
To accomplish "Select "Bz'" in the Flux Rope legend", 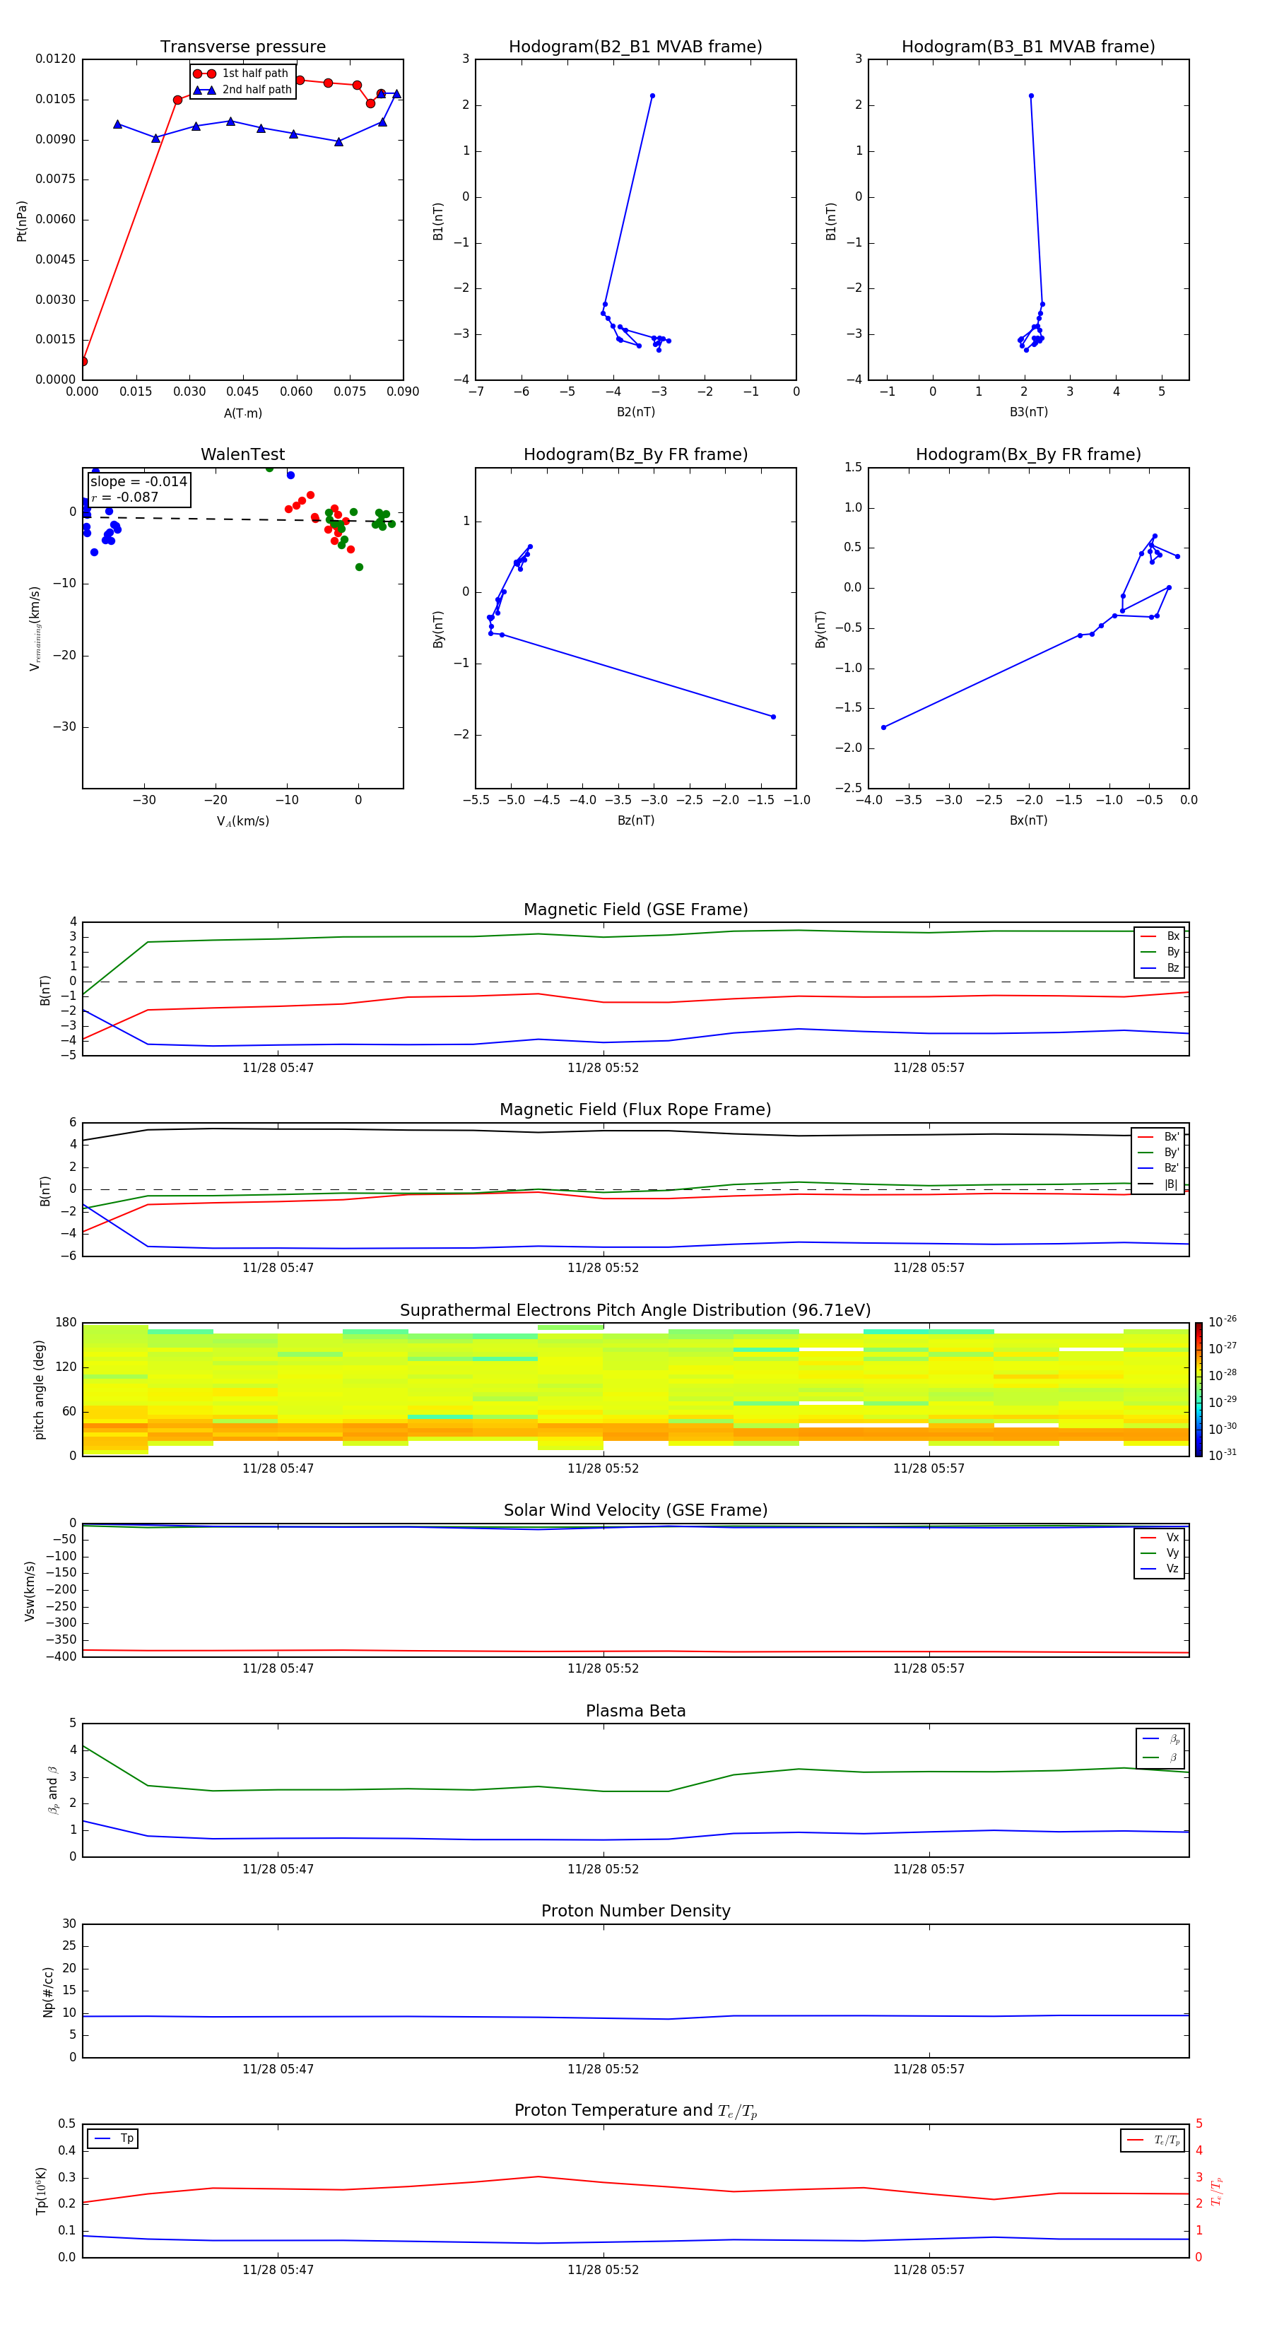I will (x=1159, y=1168).
